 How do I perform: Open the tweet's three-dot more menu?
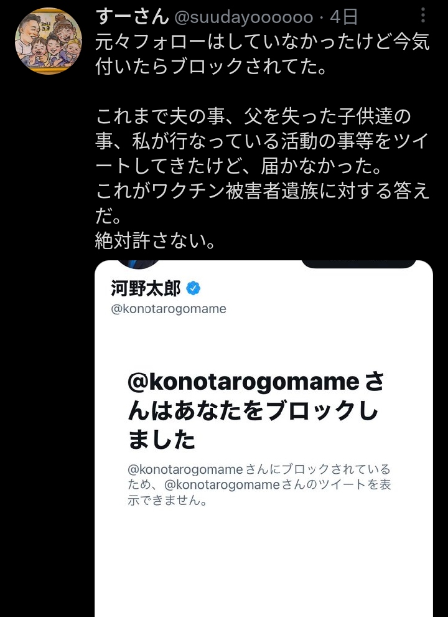(x=423, y=15)
